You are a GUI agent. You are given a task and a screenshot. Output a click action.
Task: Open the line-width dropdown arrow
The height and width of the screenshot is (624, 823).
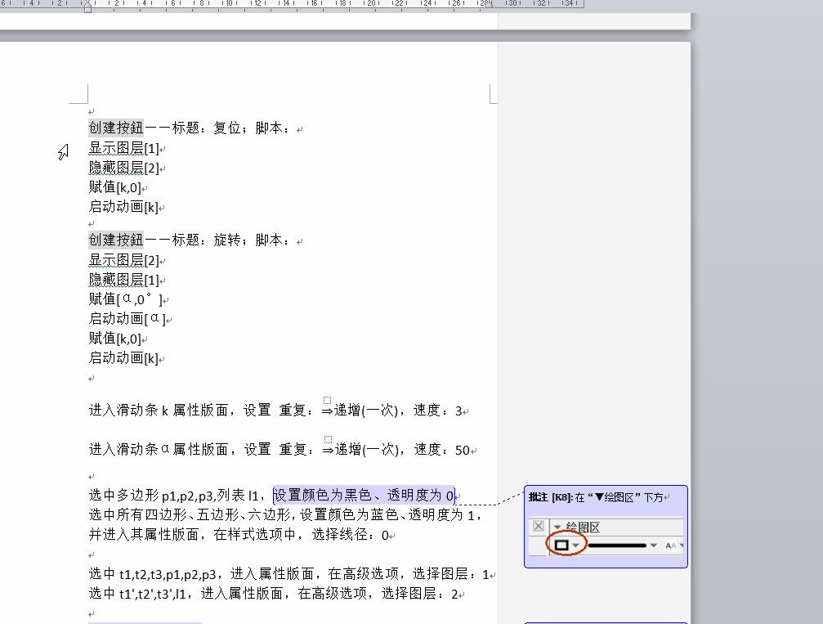pos(652,545)
